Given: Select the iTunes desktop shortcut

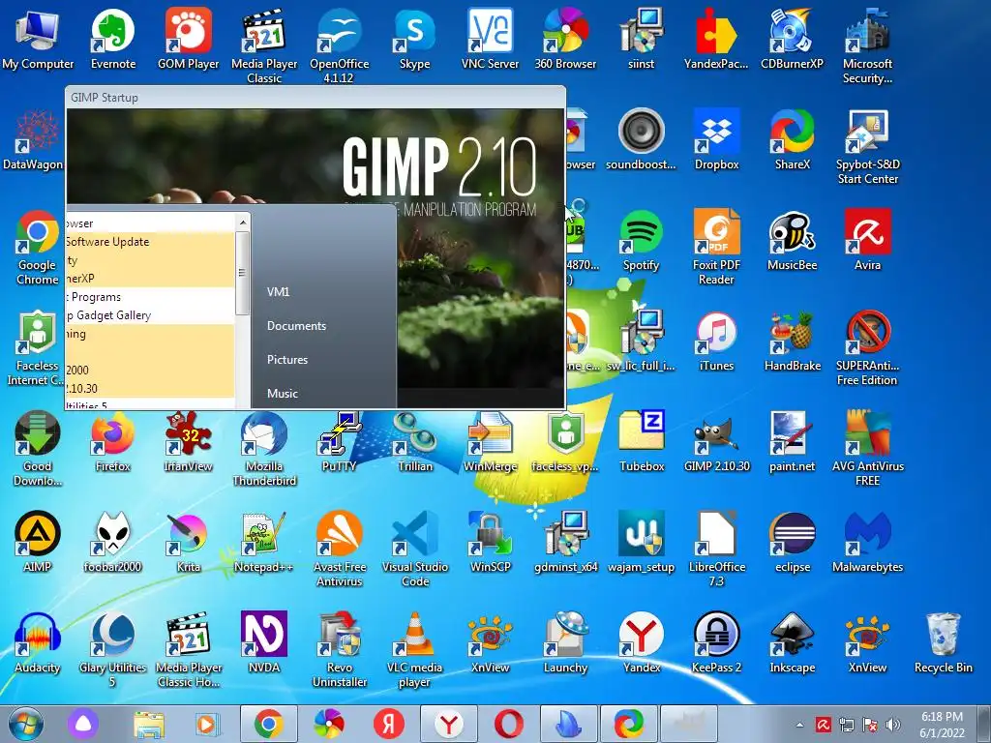Looking at the screenshot, I should point(717,341).
